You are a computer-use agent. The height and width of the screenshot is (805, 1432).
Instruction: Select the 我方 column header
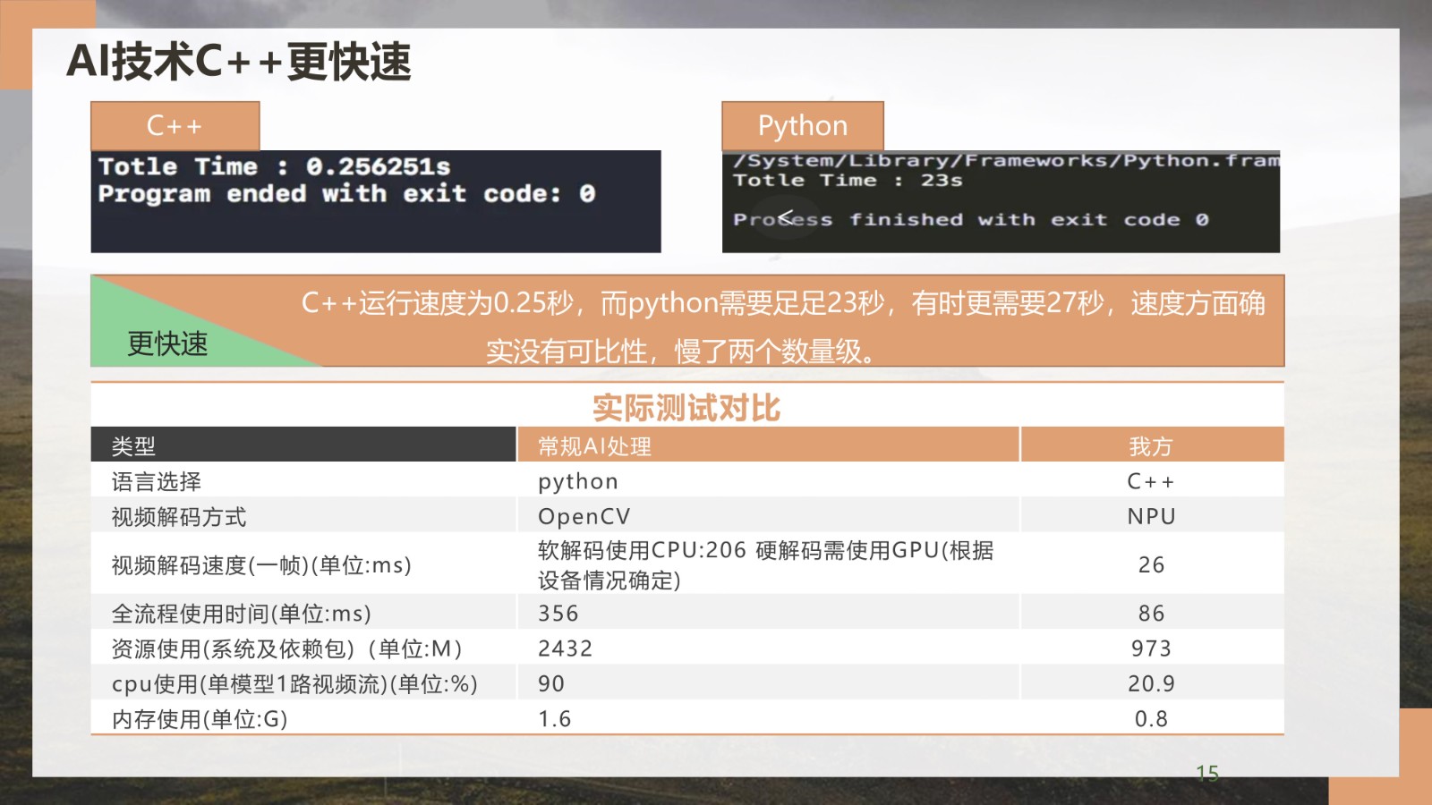click(1150, 445)
